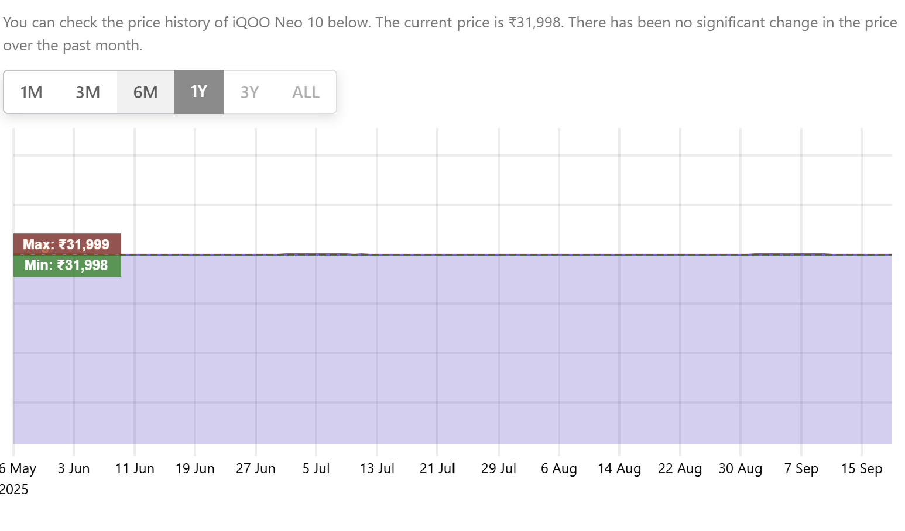The height and width of the screenshot is (531, 905).
Task: Switch to the 6M range
Action: (x=146, y=92)
